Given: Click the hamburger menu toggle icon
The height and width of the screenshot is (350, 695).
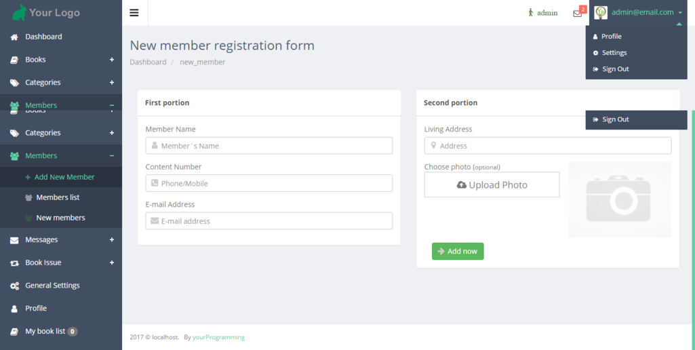Looking at the screenshot, I should click(134, 12).
